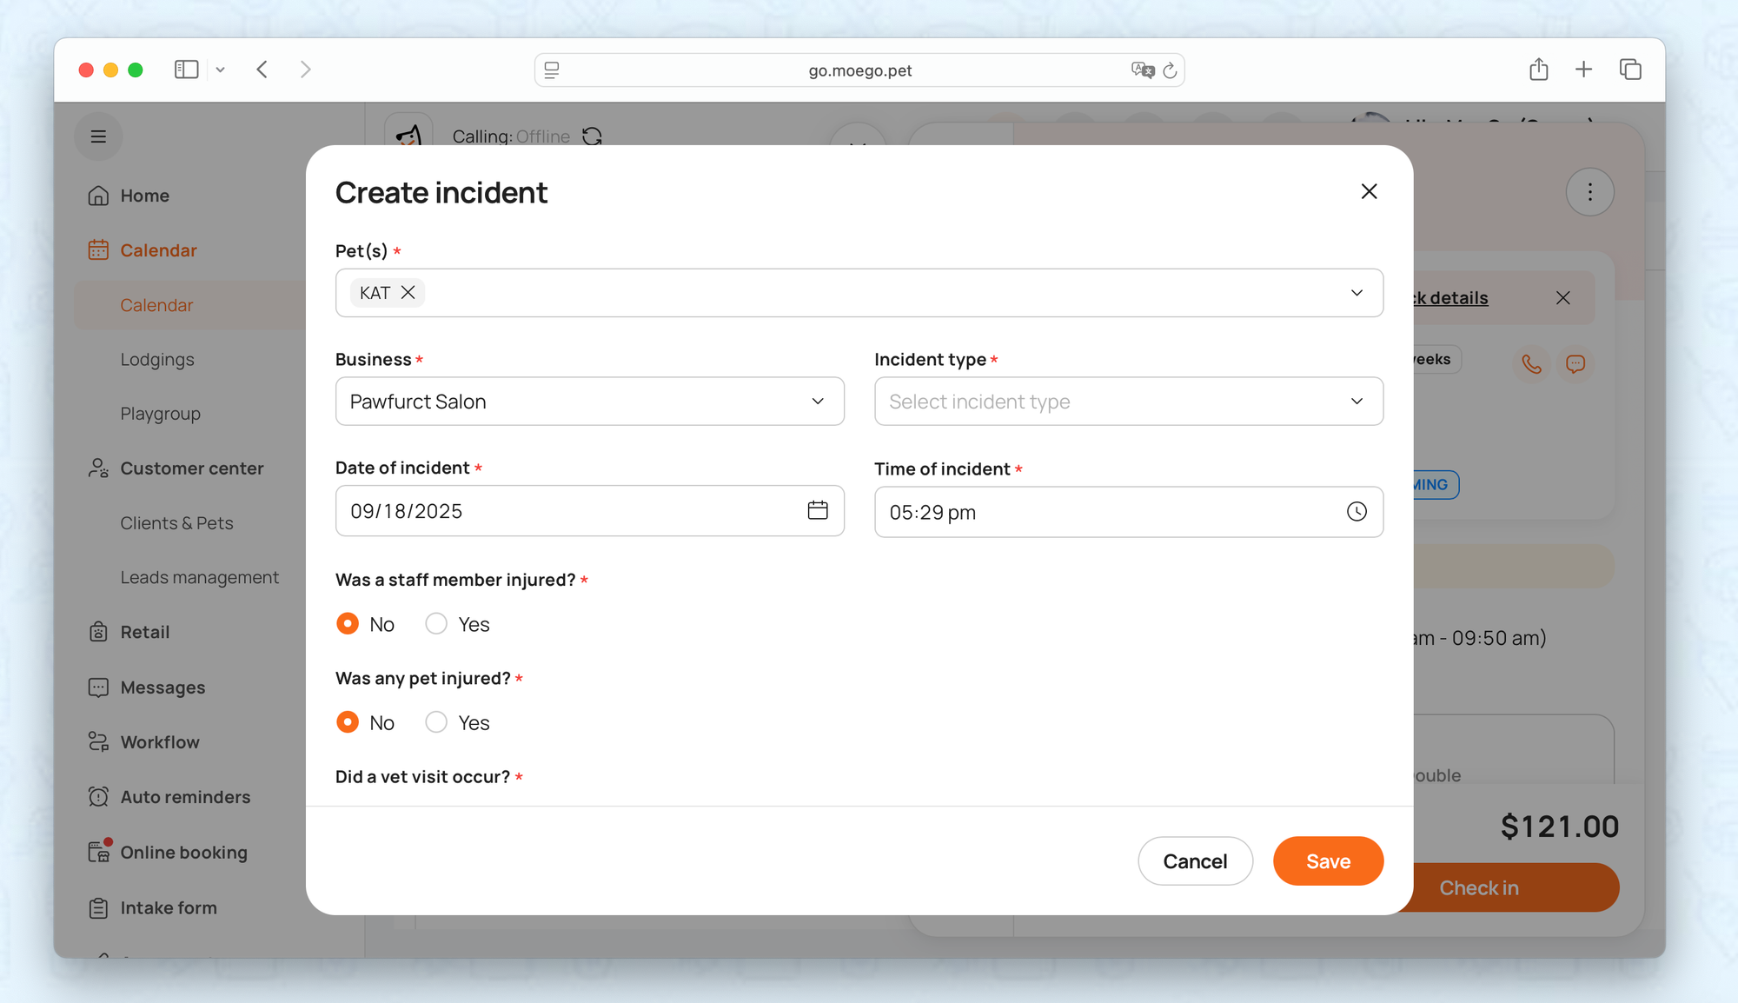Click the hamburger menu icon in the sidebar

(98, 136)
